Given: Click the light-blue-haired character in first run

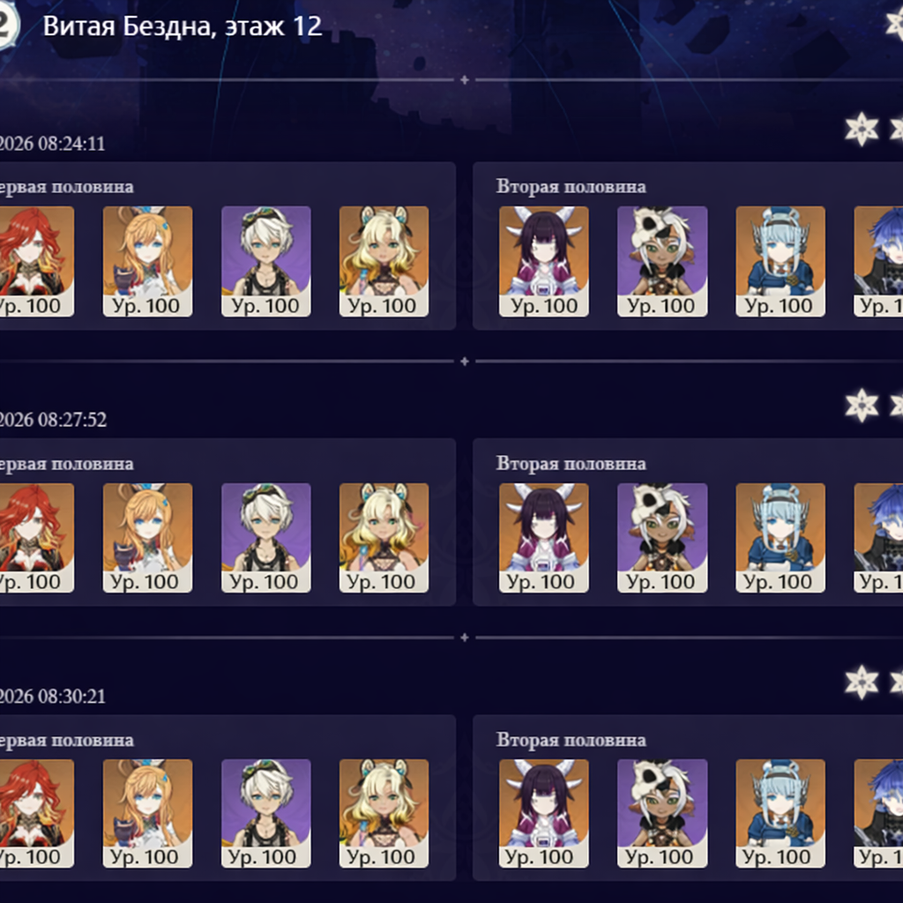Looking at the screenshot, I should coord(780,261).
